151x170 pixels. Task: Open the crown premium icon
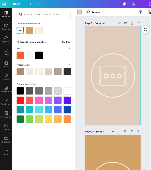[x=124, y=4]
